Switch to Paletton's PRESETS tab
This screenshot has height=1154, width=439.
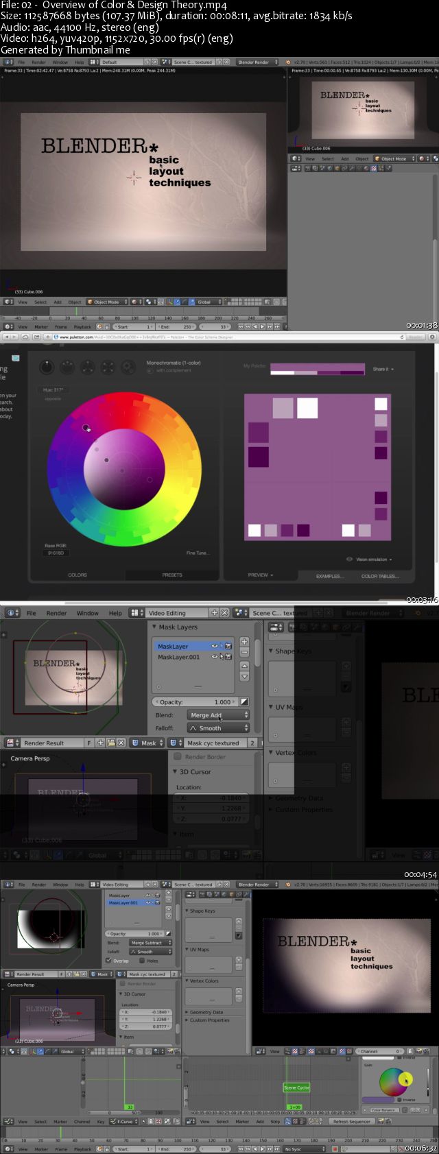(172, 575)
